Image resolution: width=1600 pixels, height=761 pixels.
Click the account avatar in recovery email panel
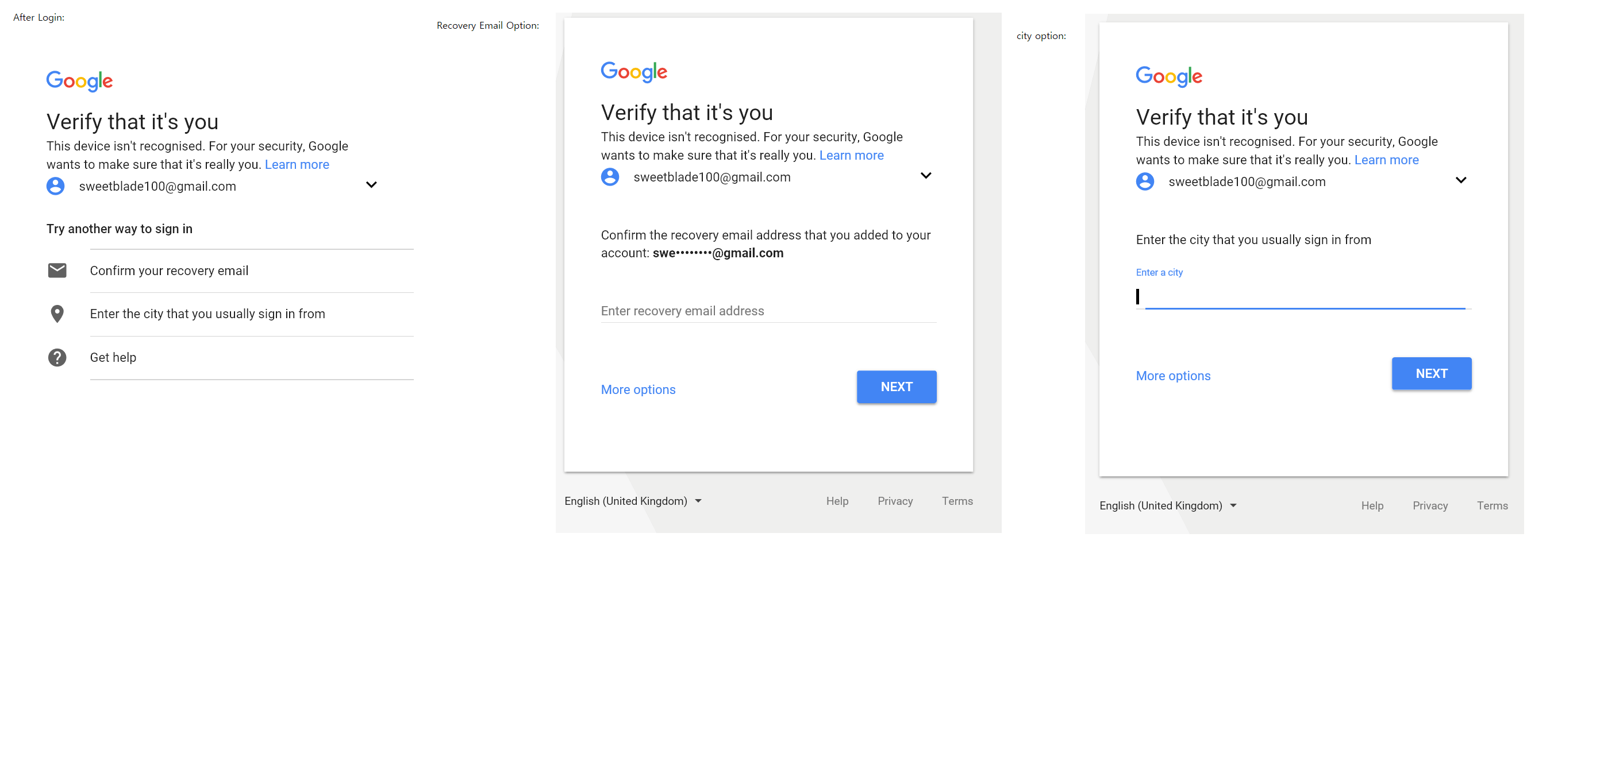click(x=610, y=177)
